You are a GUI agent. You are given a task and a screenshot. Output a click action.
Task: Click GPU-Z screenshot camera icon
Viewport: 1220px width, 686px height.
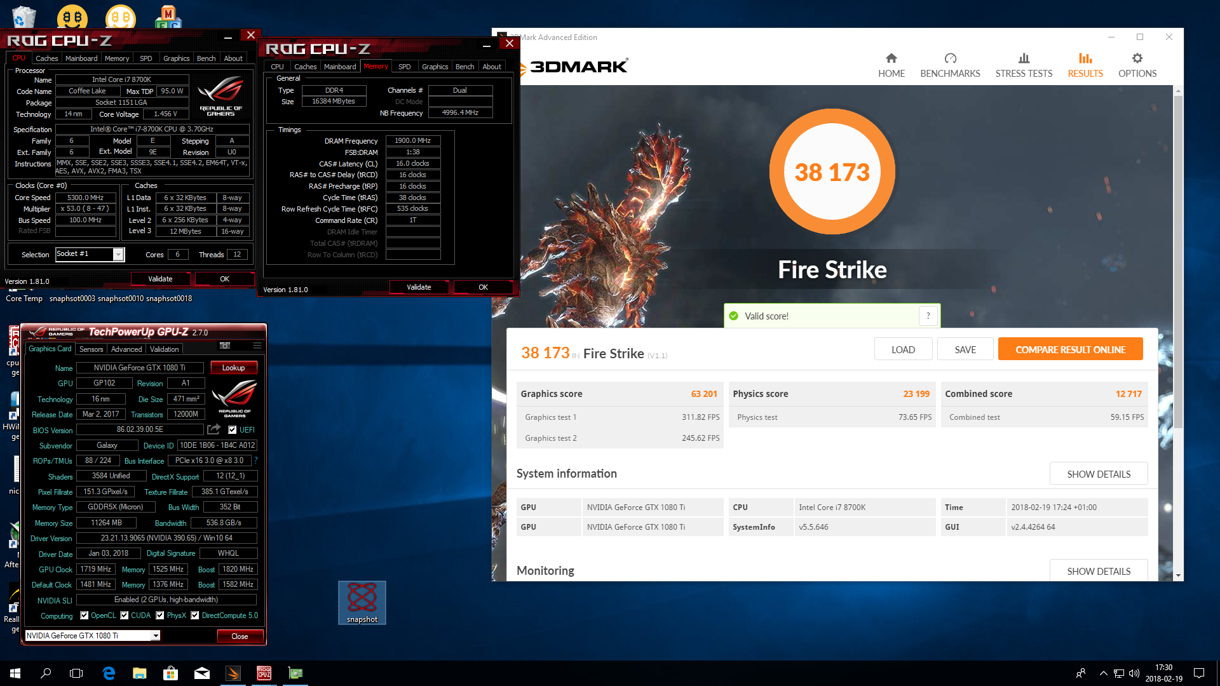click(225, 346)
